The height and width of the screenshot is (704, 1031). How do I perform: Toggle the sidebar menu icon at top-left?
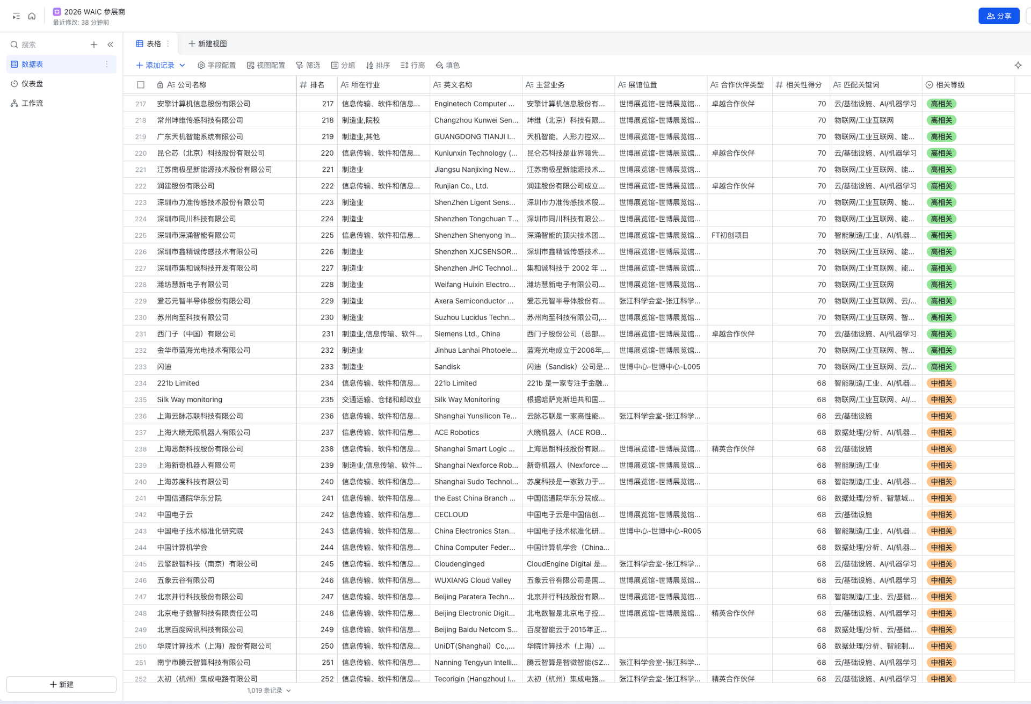pyautogui.click(x=16, y=16)
